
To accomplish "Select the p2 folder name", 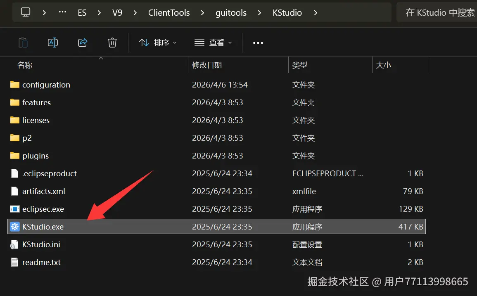I will (27, 138).
